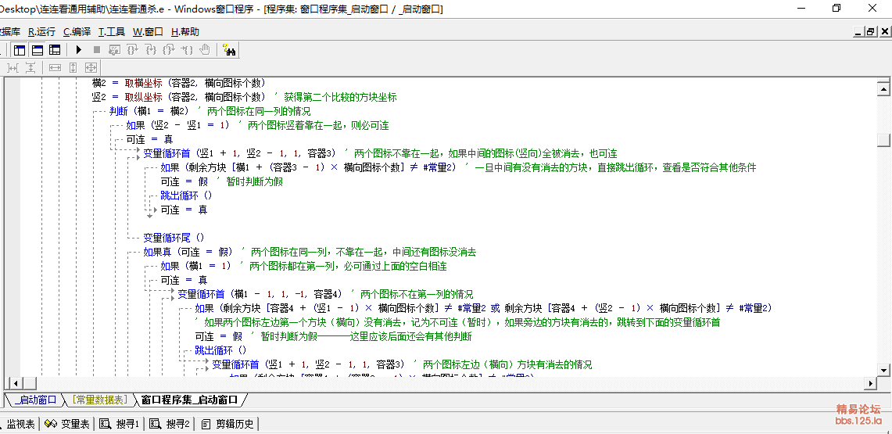The height and width of the screenshot is (434, 892).
Task: Click the first window layout toolbar icon
Action: 20,50
